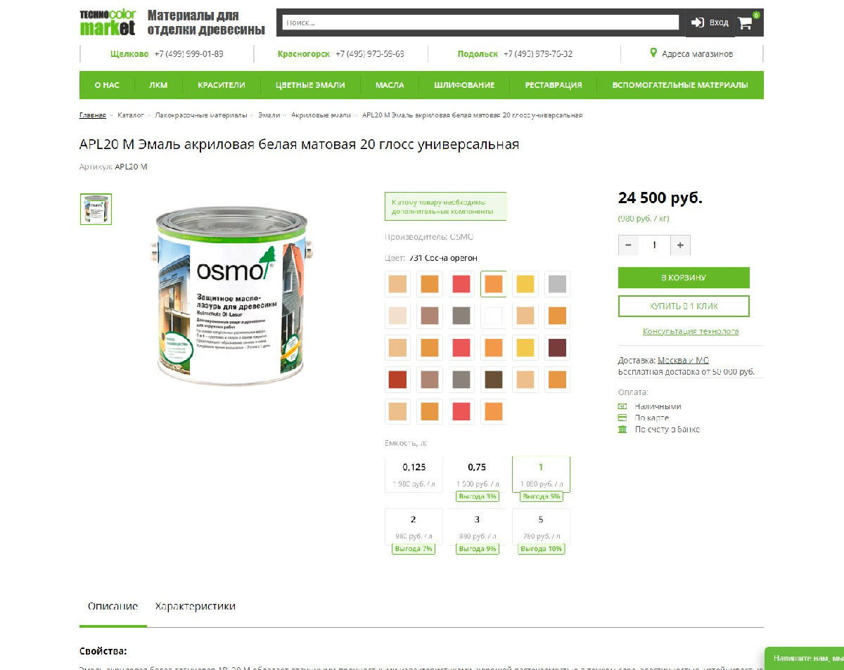844x670 pixels.
Task: Select the Osmo can thumbnail image
Action: (x=96, y=210)
